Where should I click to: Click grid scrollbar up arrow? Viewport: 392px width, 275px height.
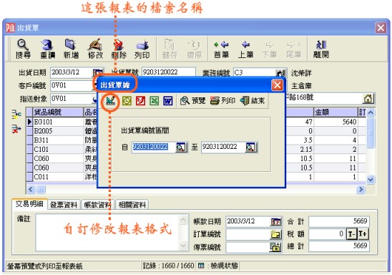[371, 112]
